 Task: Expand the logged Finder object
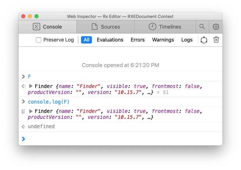coord(31,111)
